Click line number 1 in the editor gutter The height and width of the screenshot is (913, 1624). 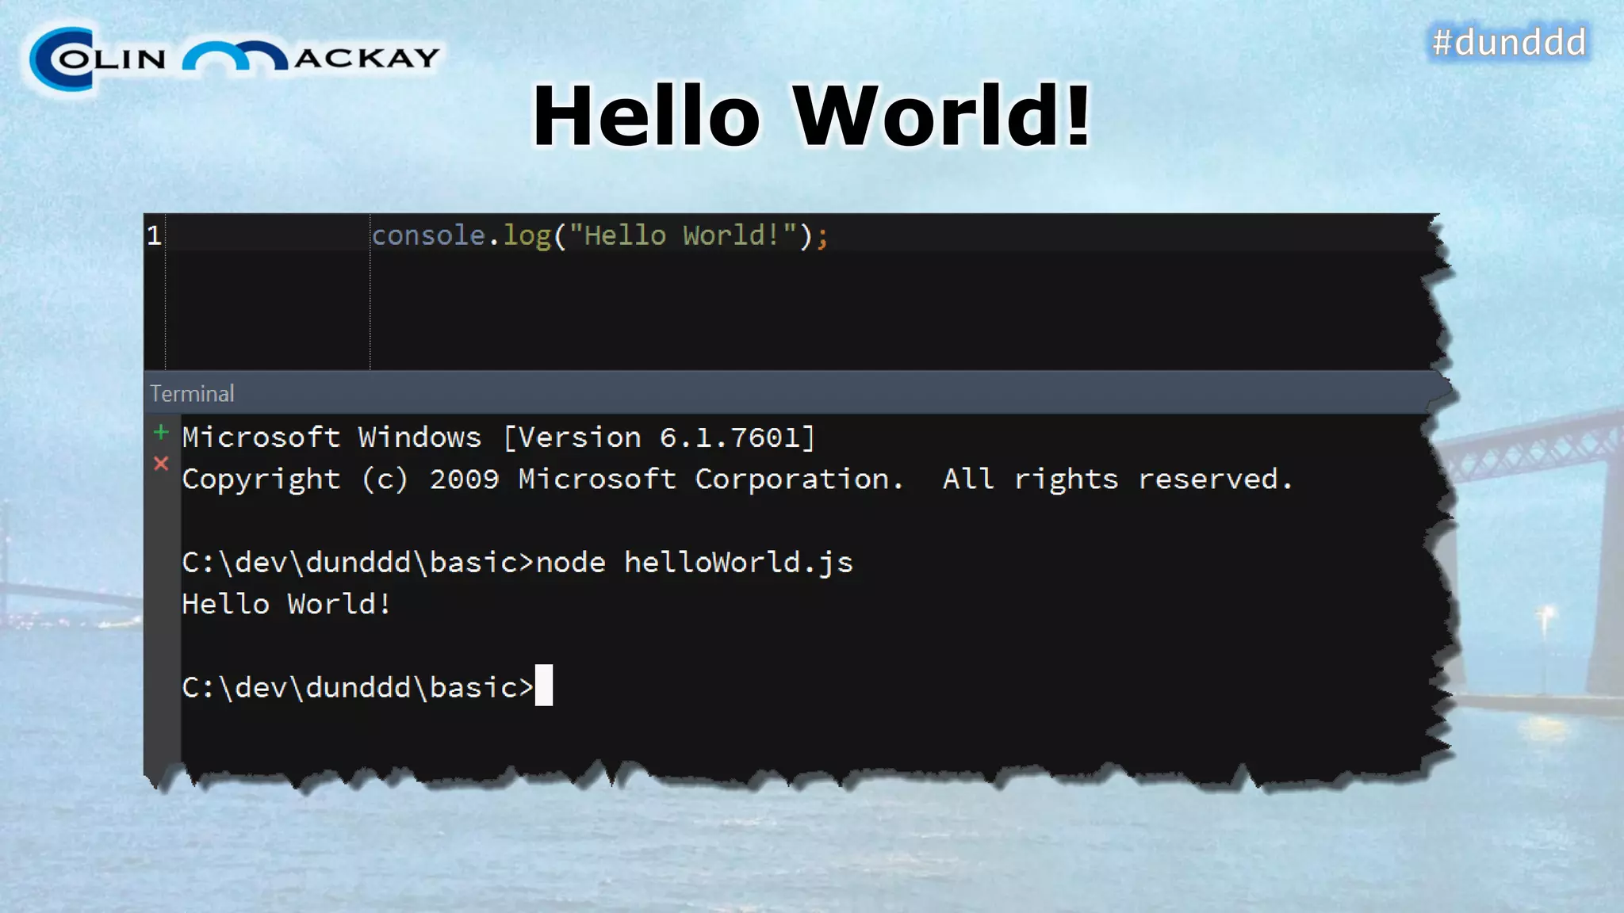[x=154, y=235]
